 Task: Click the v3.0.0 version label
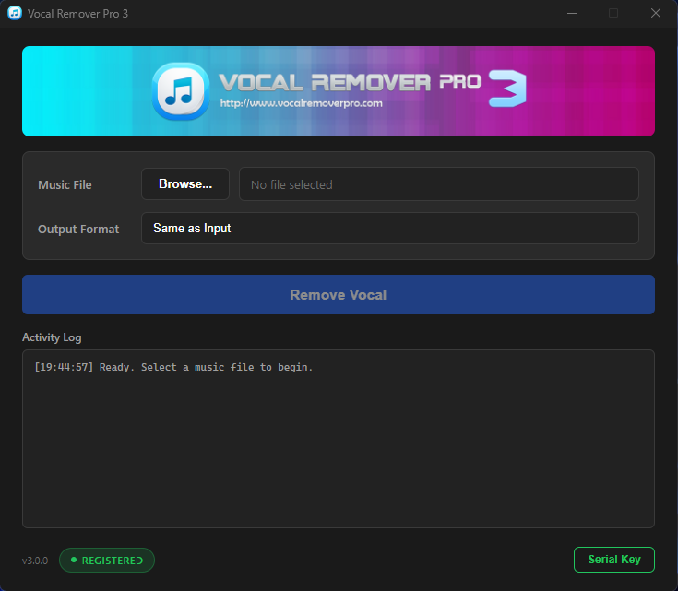click(35, 561)
